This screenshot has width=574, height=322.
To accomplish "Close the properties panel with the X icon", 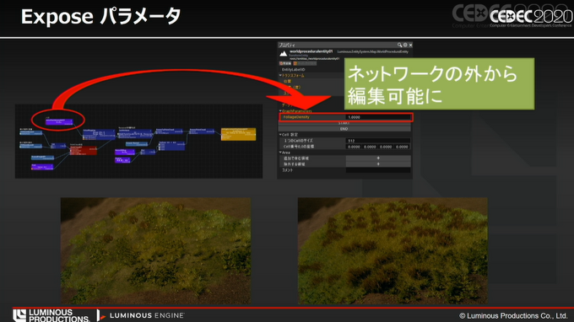I will (x=410, y=45).
